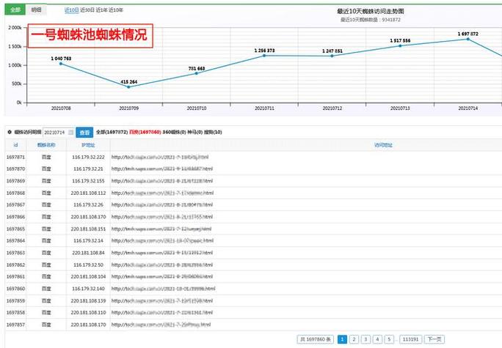The width and height of the screenshot is (502, 348).
Task: Select the 近30日 time range
Action: [x=88, y=11]
